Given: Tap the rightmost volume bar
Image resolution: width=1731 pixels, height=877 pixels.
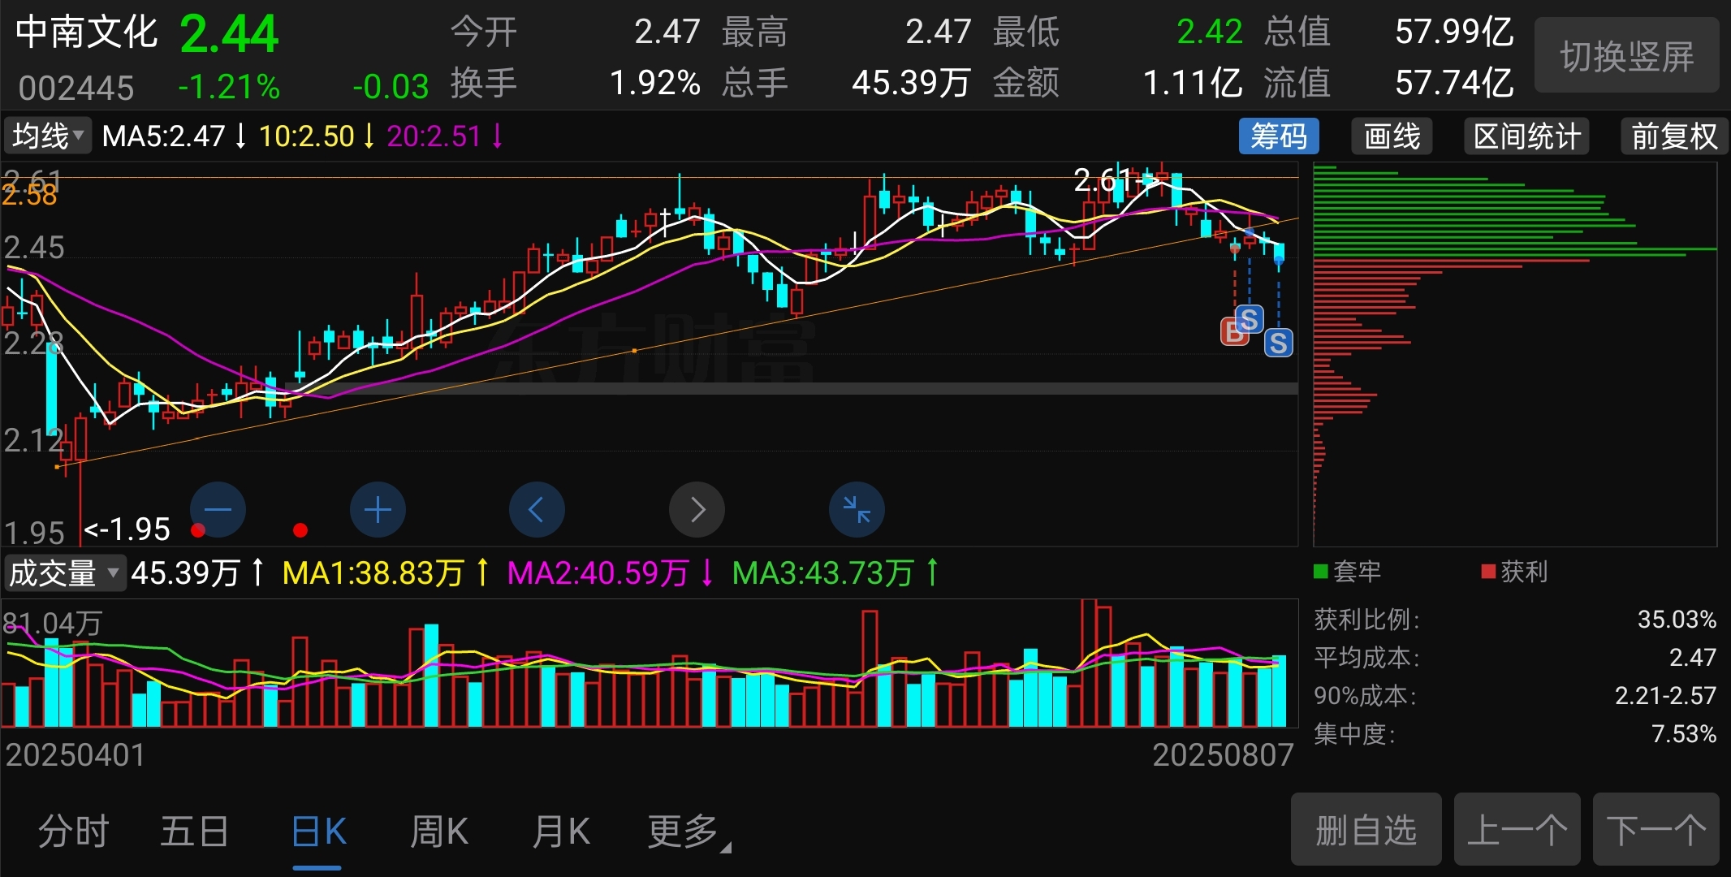Looking at the screenshot, I should (x=1279, y=690).
